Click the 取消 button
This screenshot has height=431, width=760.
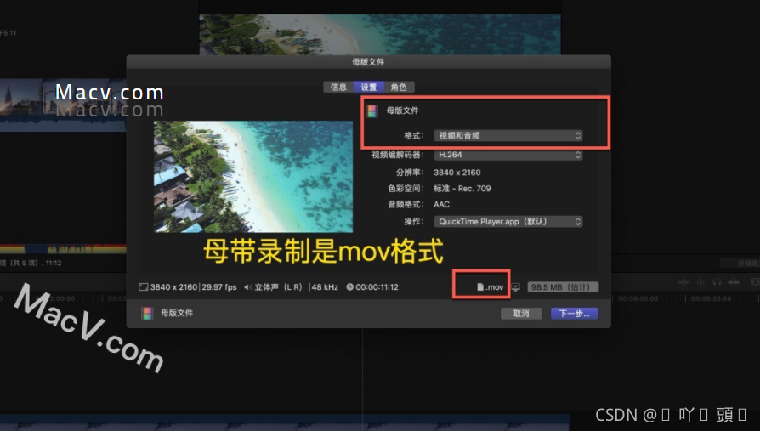[x=521, y=314]
